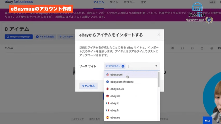
Task: Choose ebay.it in the dropdown list
Action: (x=114, y=103)
